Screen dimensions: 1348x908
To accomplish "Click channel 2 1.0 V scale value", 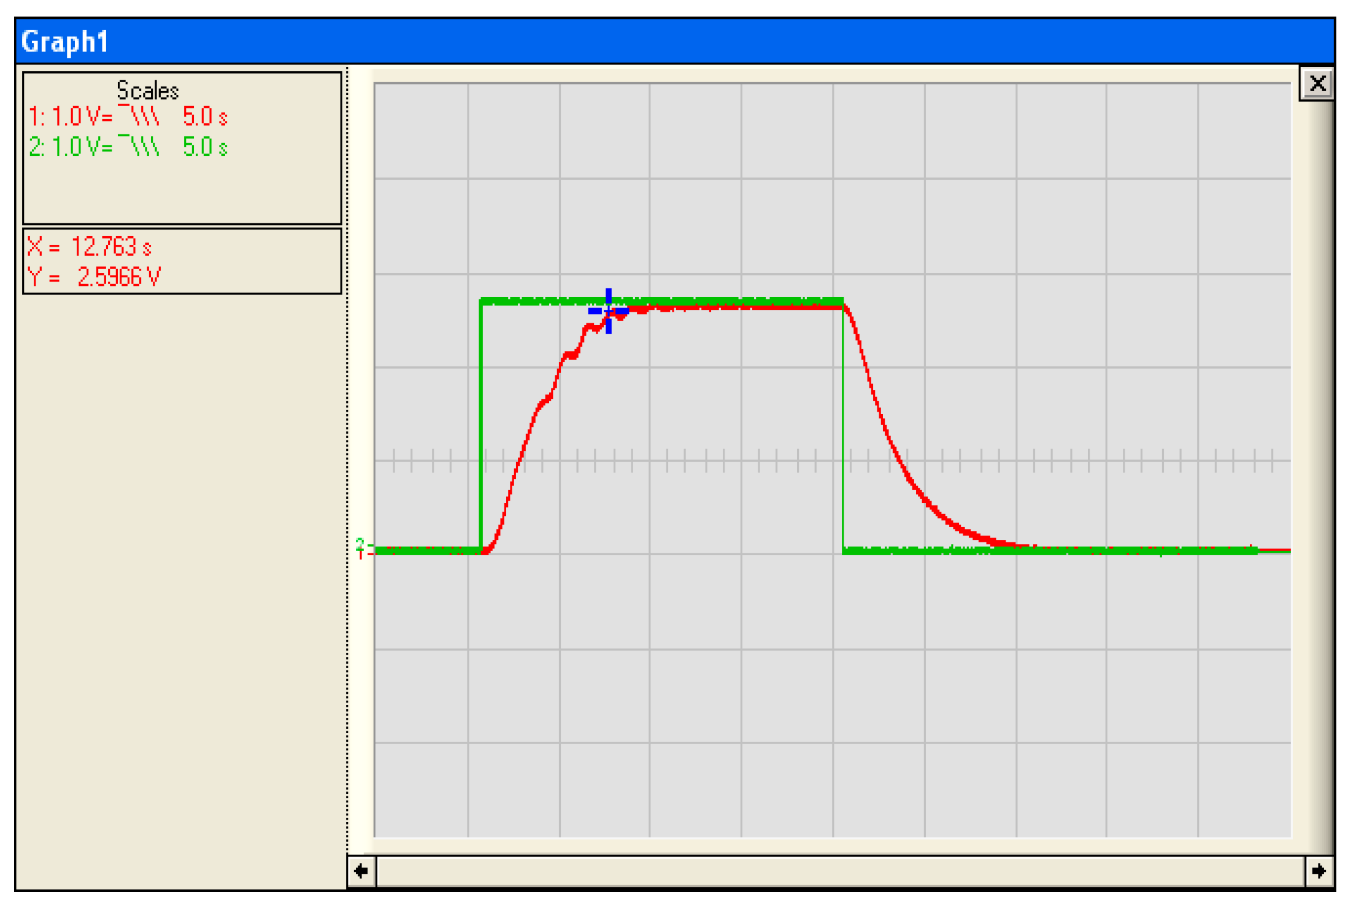I will [76, 147].
